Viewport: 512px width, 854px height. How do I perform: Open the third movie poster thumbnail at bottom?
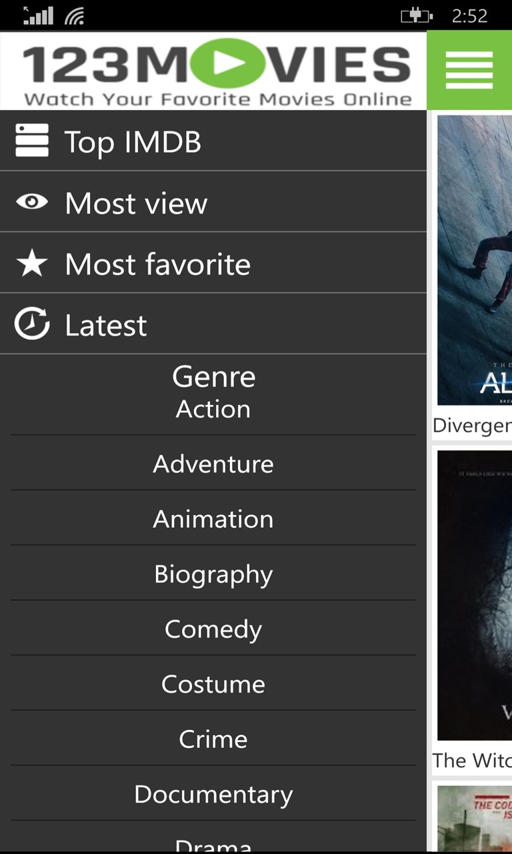pos(475,819)
